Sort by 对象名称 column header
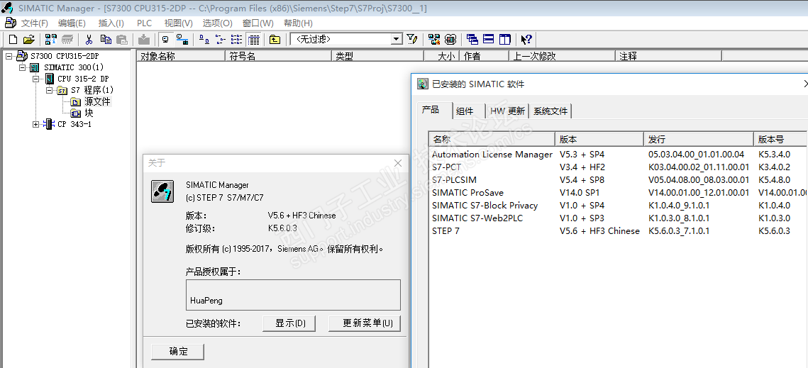808x368 pixels. coord(181,56)
